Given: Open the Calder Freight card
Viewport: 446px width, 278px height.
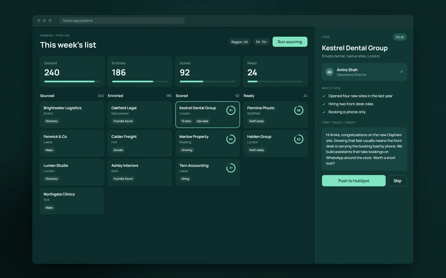Looking at the screenshot, I should [x=140, y=143].
